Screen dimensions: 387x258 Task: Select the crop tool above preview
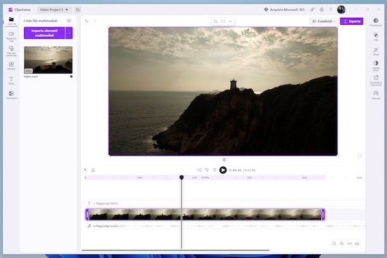(x=216, y=22)
